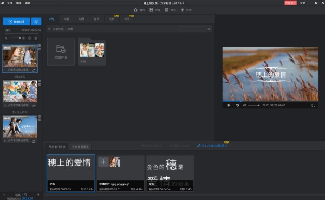
Task: Select the 金色的穗是 text clip
Action: (170, 173)
